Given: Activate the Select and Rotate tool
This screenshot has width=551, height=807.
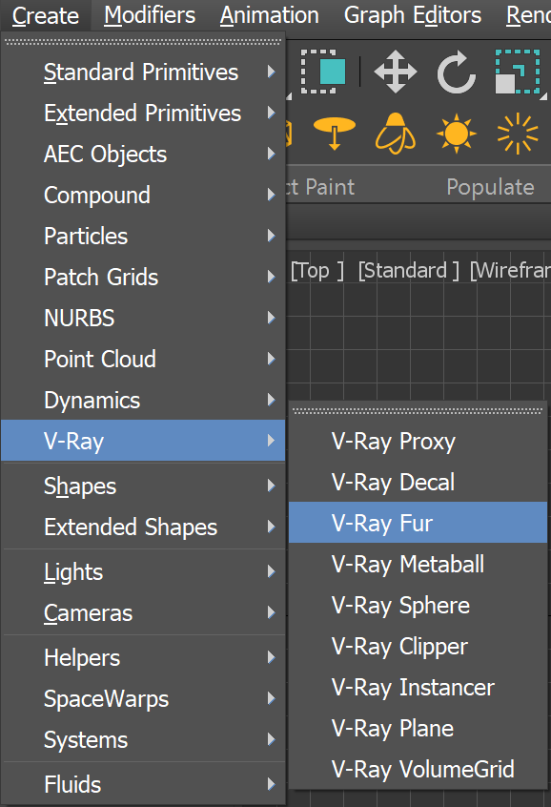Looking at the screenshot, I should [456, 72].
